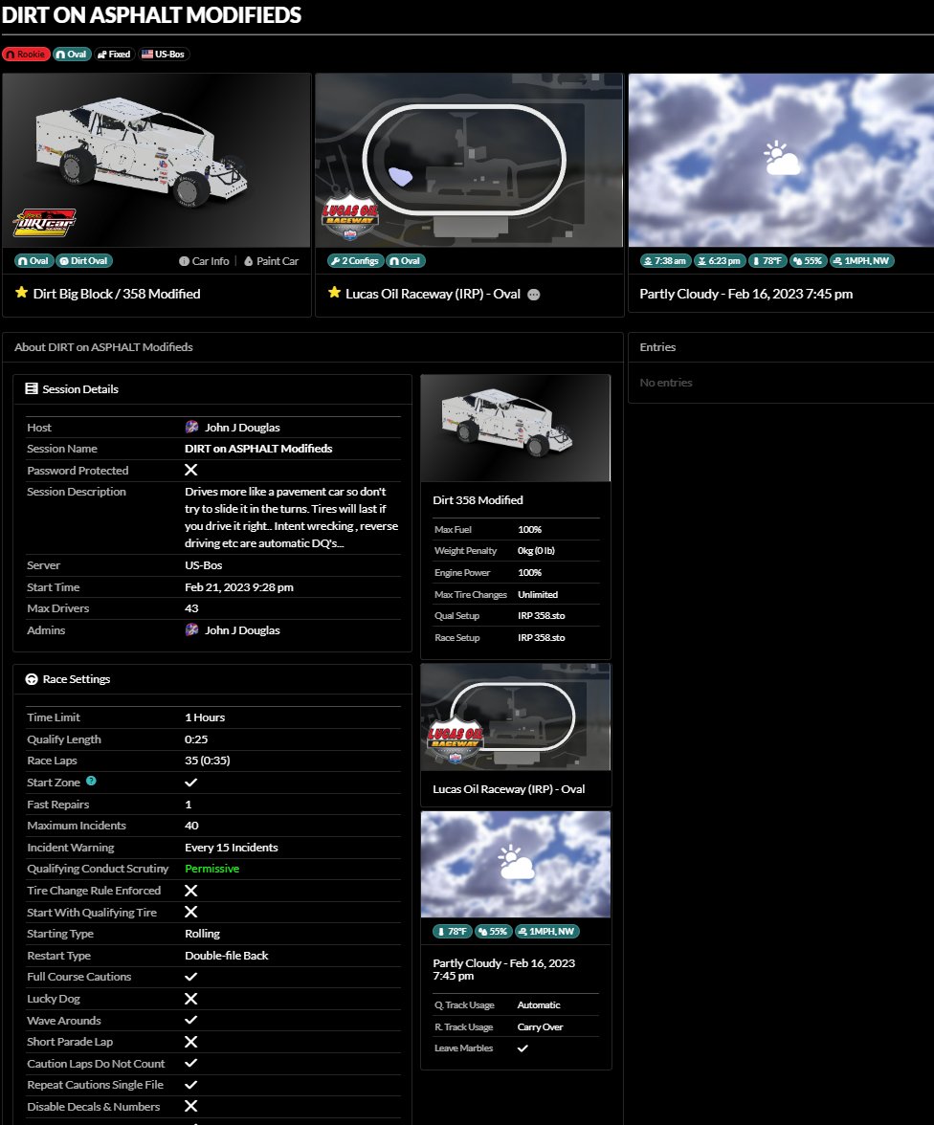Click Wave Arounds checkmark
This screenshot has height=1125, width=934.
[x=191, y=1020]
